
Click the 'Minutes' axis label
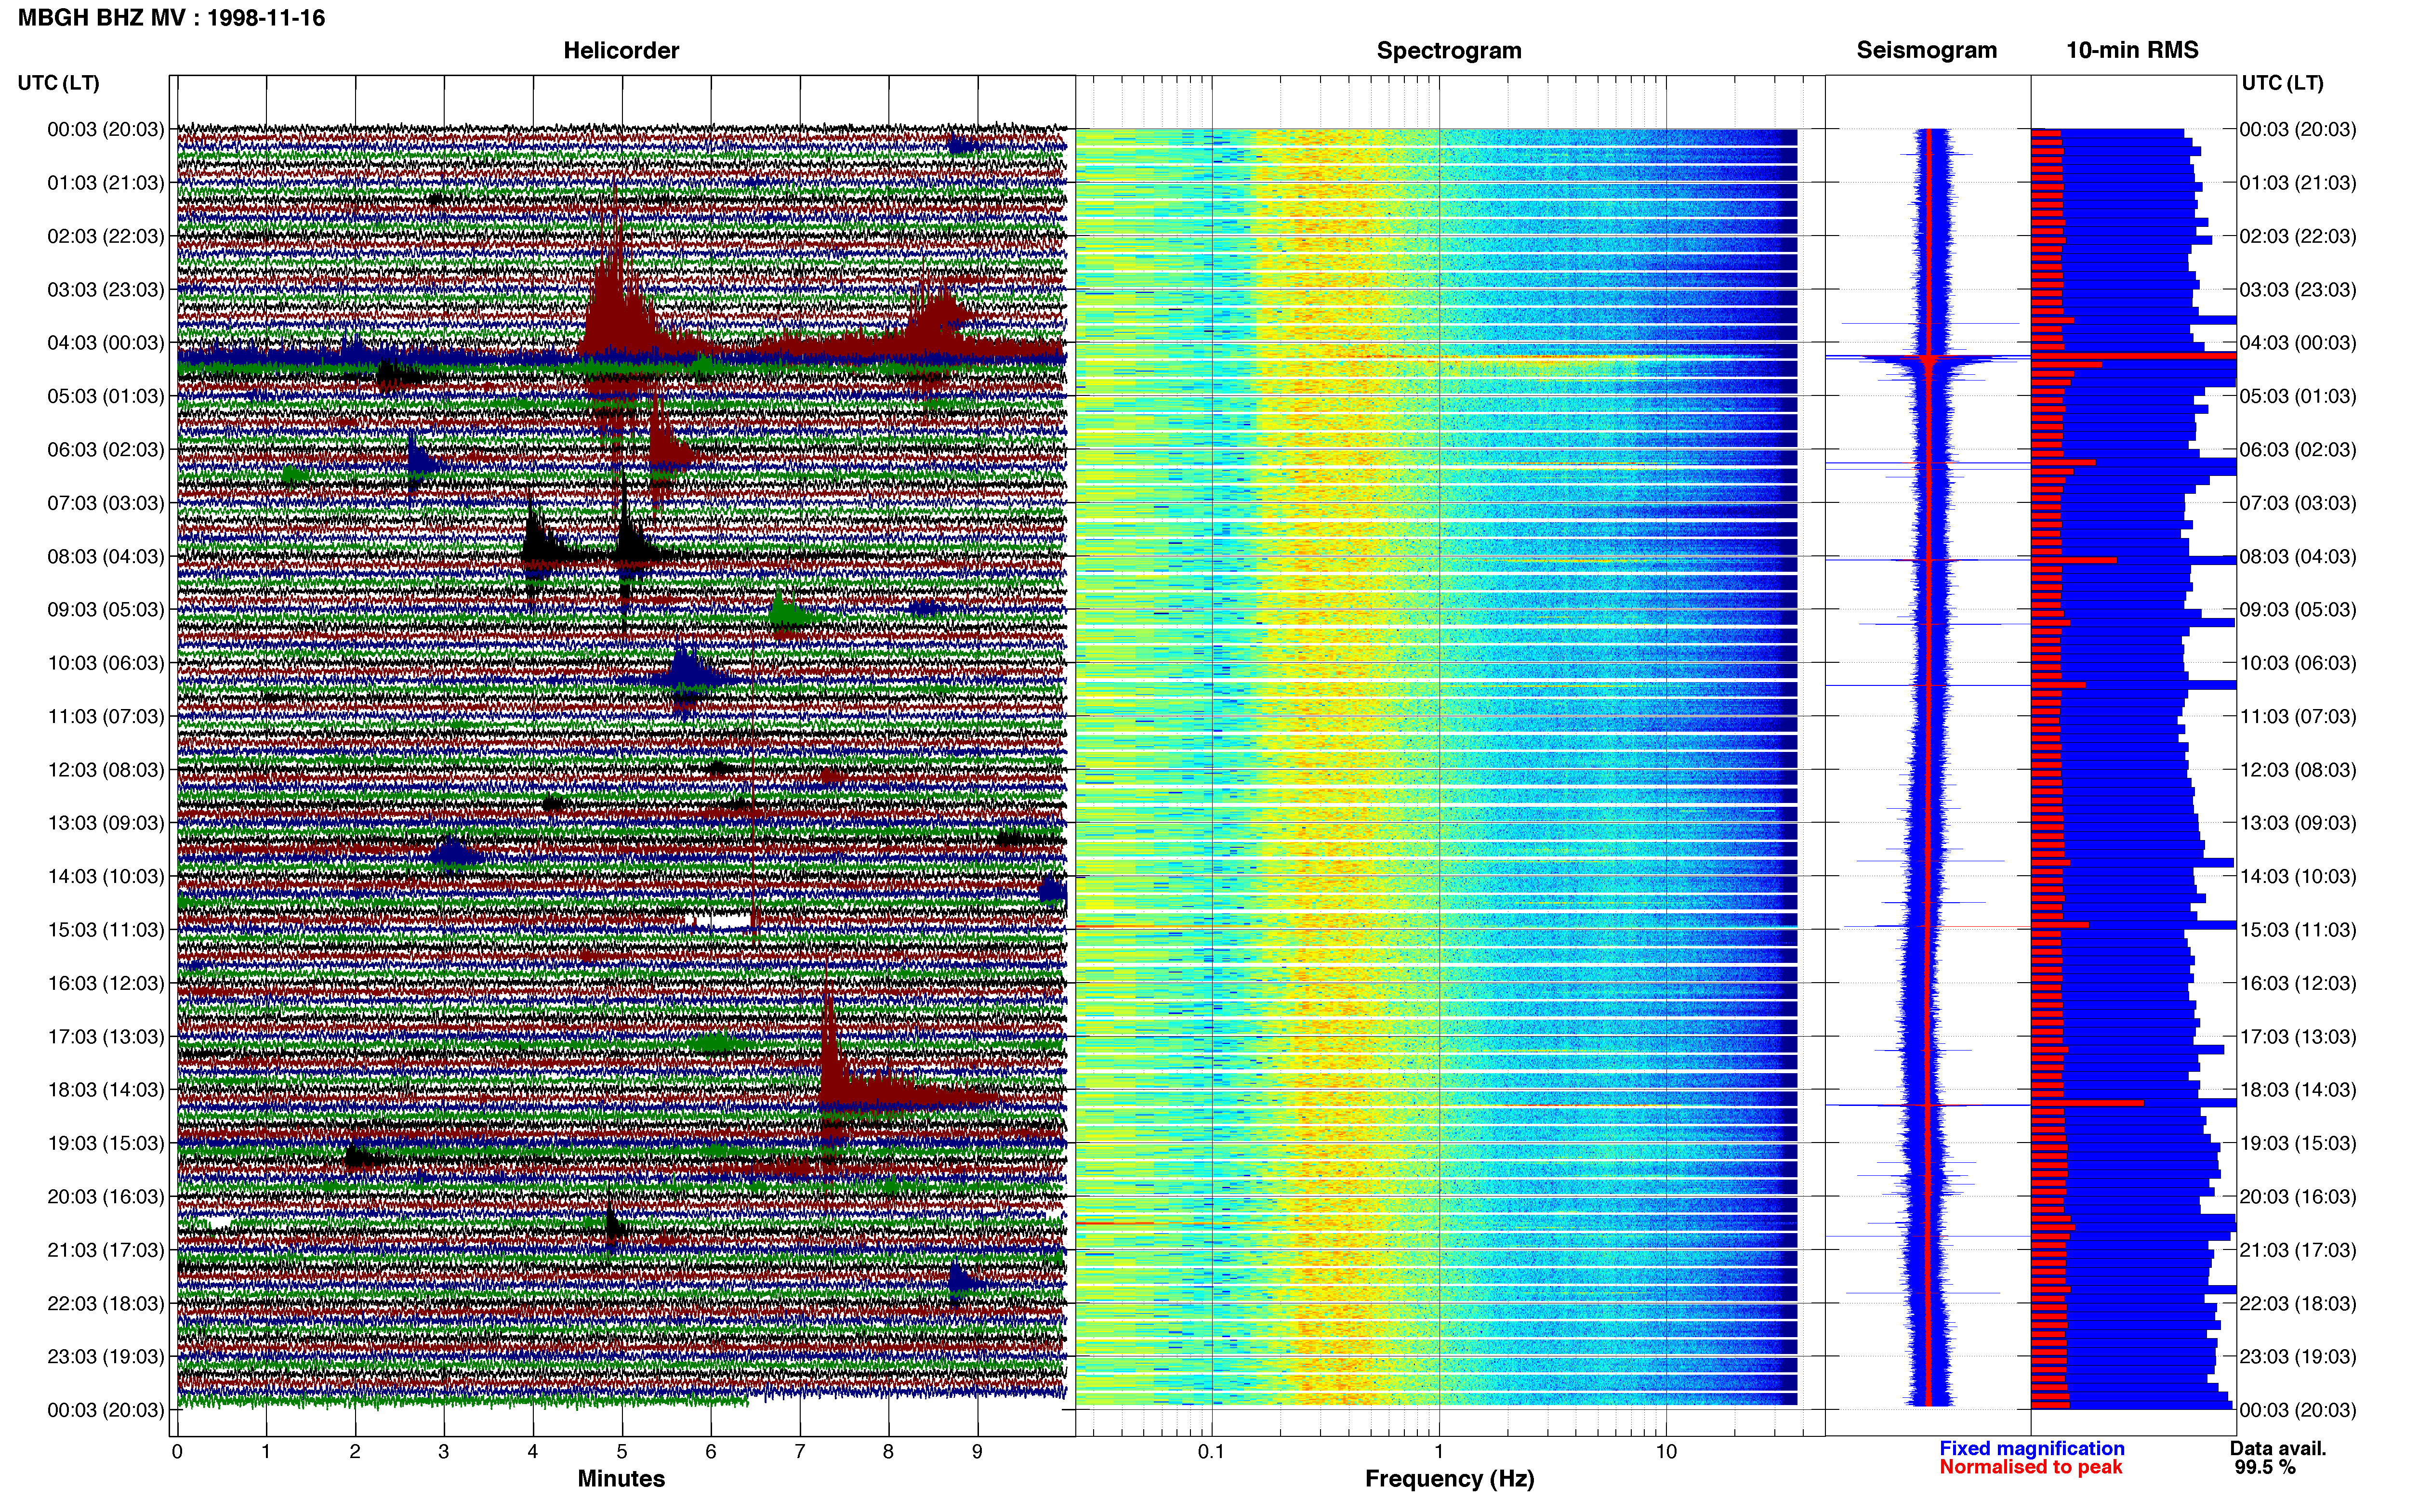pyautogui.click(x=621, y=1479)
